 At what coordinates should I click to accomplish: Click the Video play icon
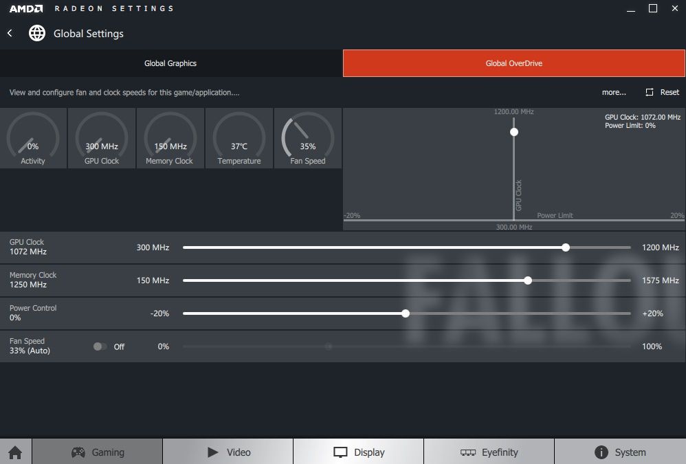point(212,452)
